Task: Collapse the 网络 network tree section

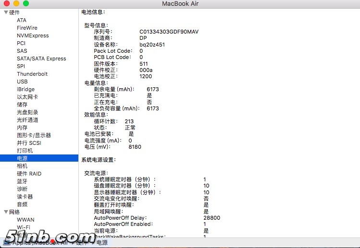Action: coord(6,212)
